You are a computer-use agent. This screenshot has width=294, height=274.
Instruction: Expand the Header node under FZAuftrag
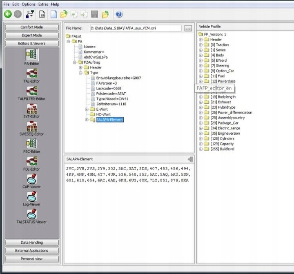pyautogui.click(x=81, y=68)
